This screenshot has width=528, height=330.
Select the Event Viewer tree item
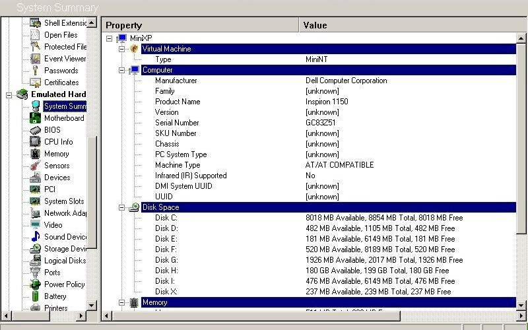pyautogui.click(x=65, y=59)
